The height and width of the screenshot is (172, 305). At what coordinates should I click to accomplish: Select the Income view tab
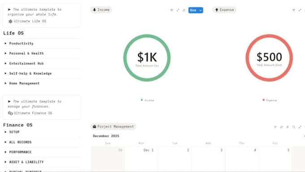(101, 10)
